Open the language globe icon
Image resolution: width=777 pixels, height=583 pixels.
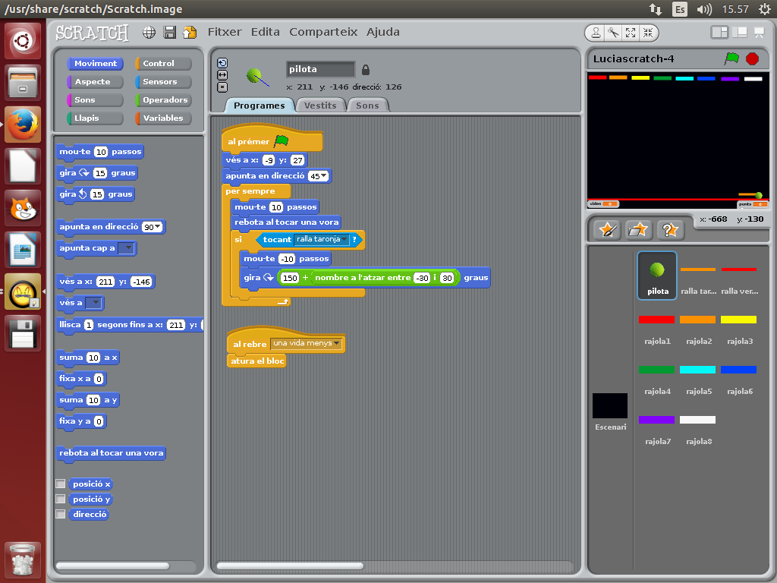tap(149, 32)
